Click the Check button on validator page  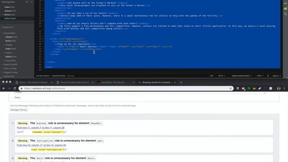click(x=17, y=98)
